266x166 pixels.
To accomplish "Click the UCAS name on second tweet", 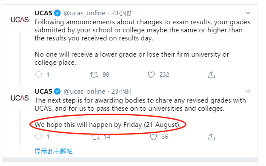I will tap(43, 92).
